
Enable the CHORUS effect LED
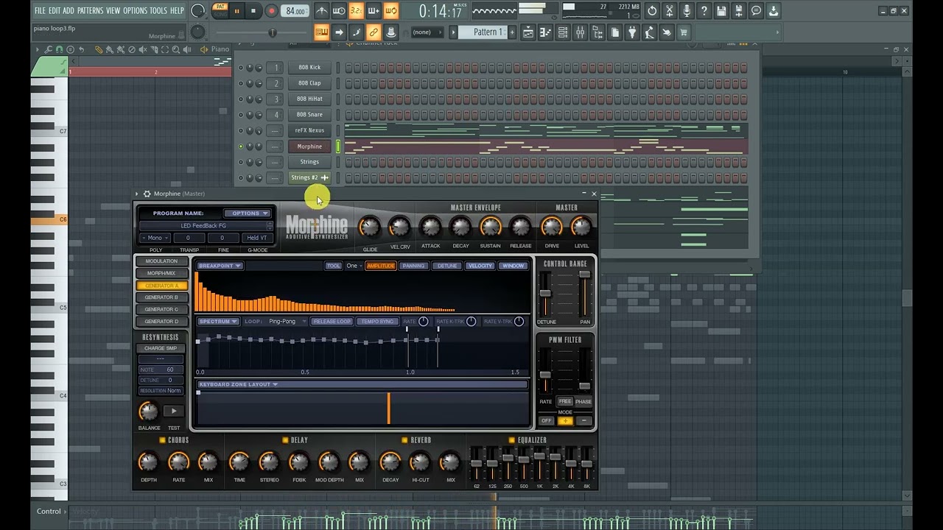(162, 440)
